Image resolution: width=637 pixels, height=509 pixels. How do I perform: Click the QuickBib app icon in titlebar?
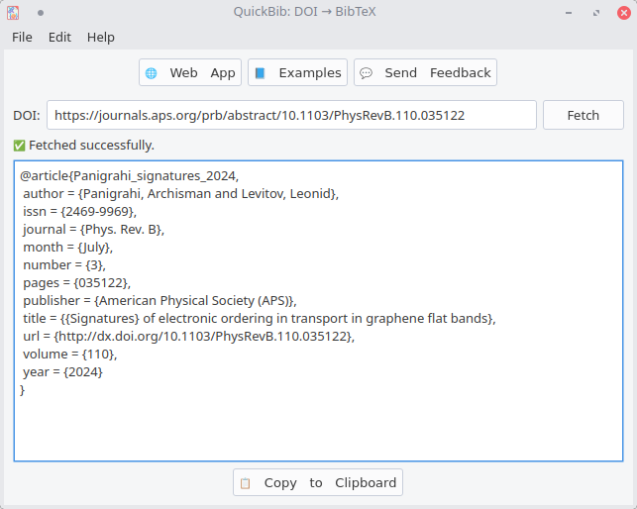13,13
